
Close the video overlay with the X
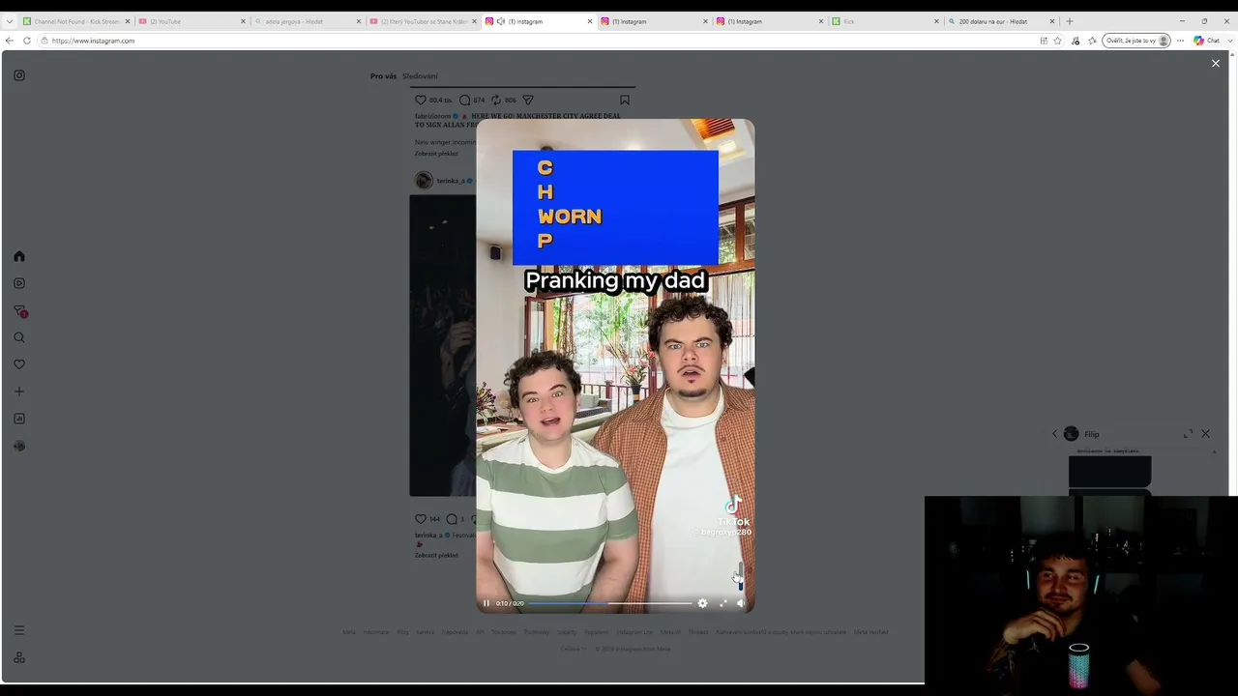[1216, 63]
